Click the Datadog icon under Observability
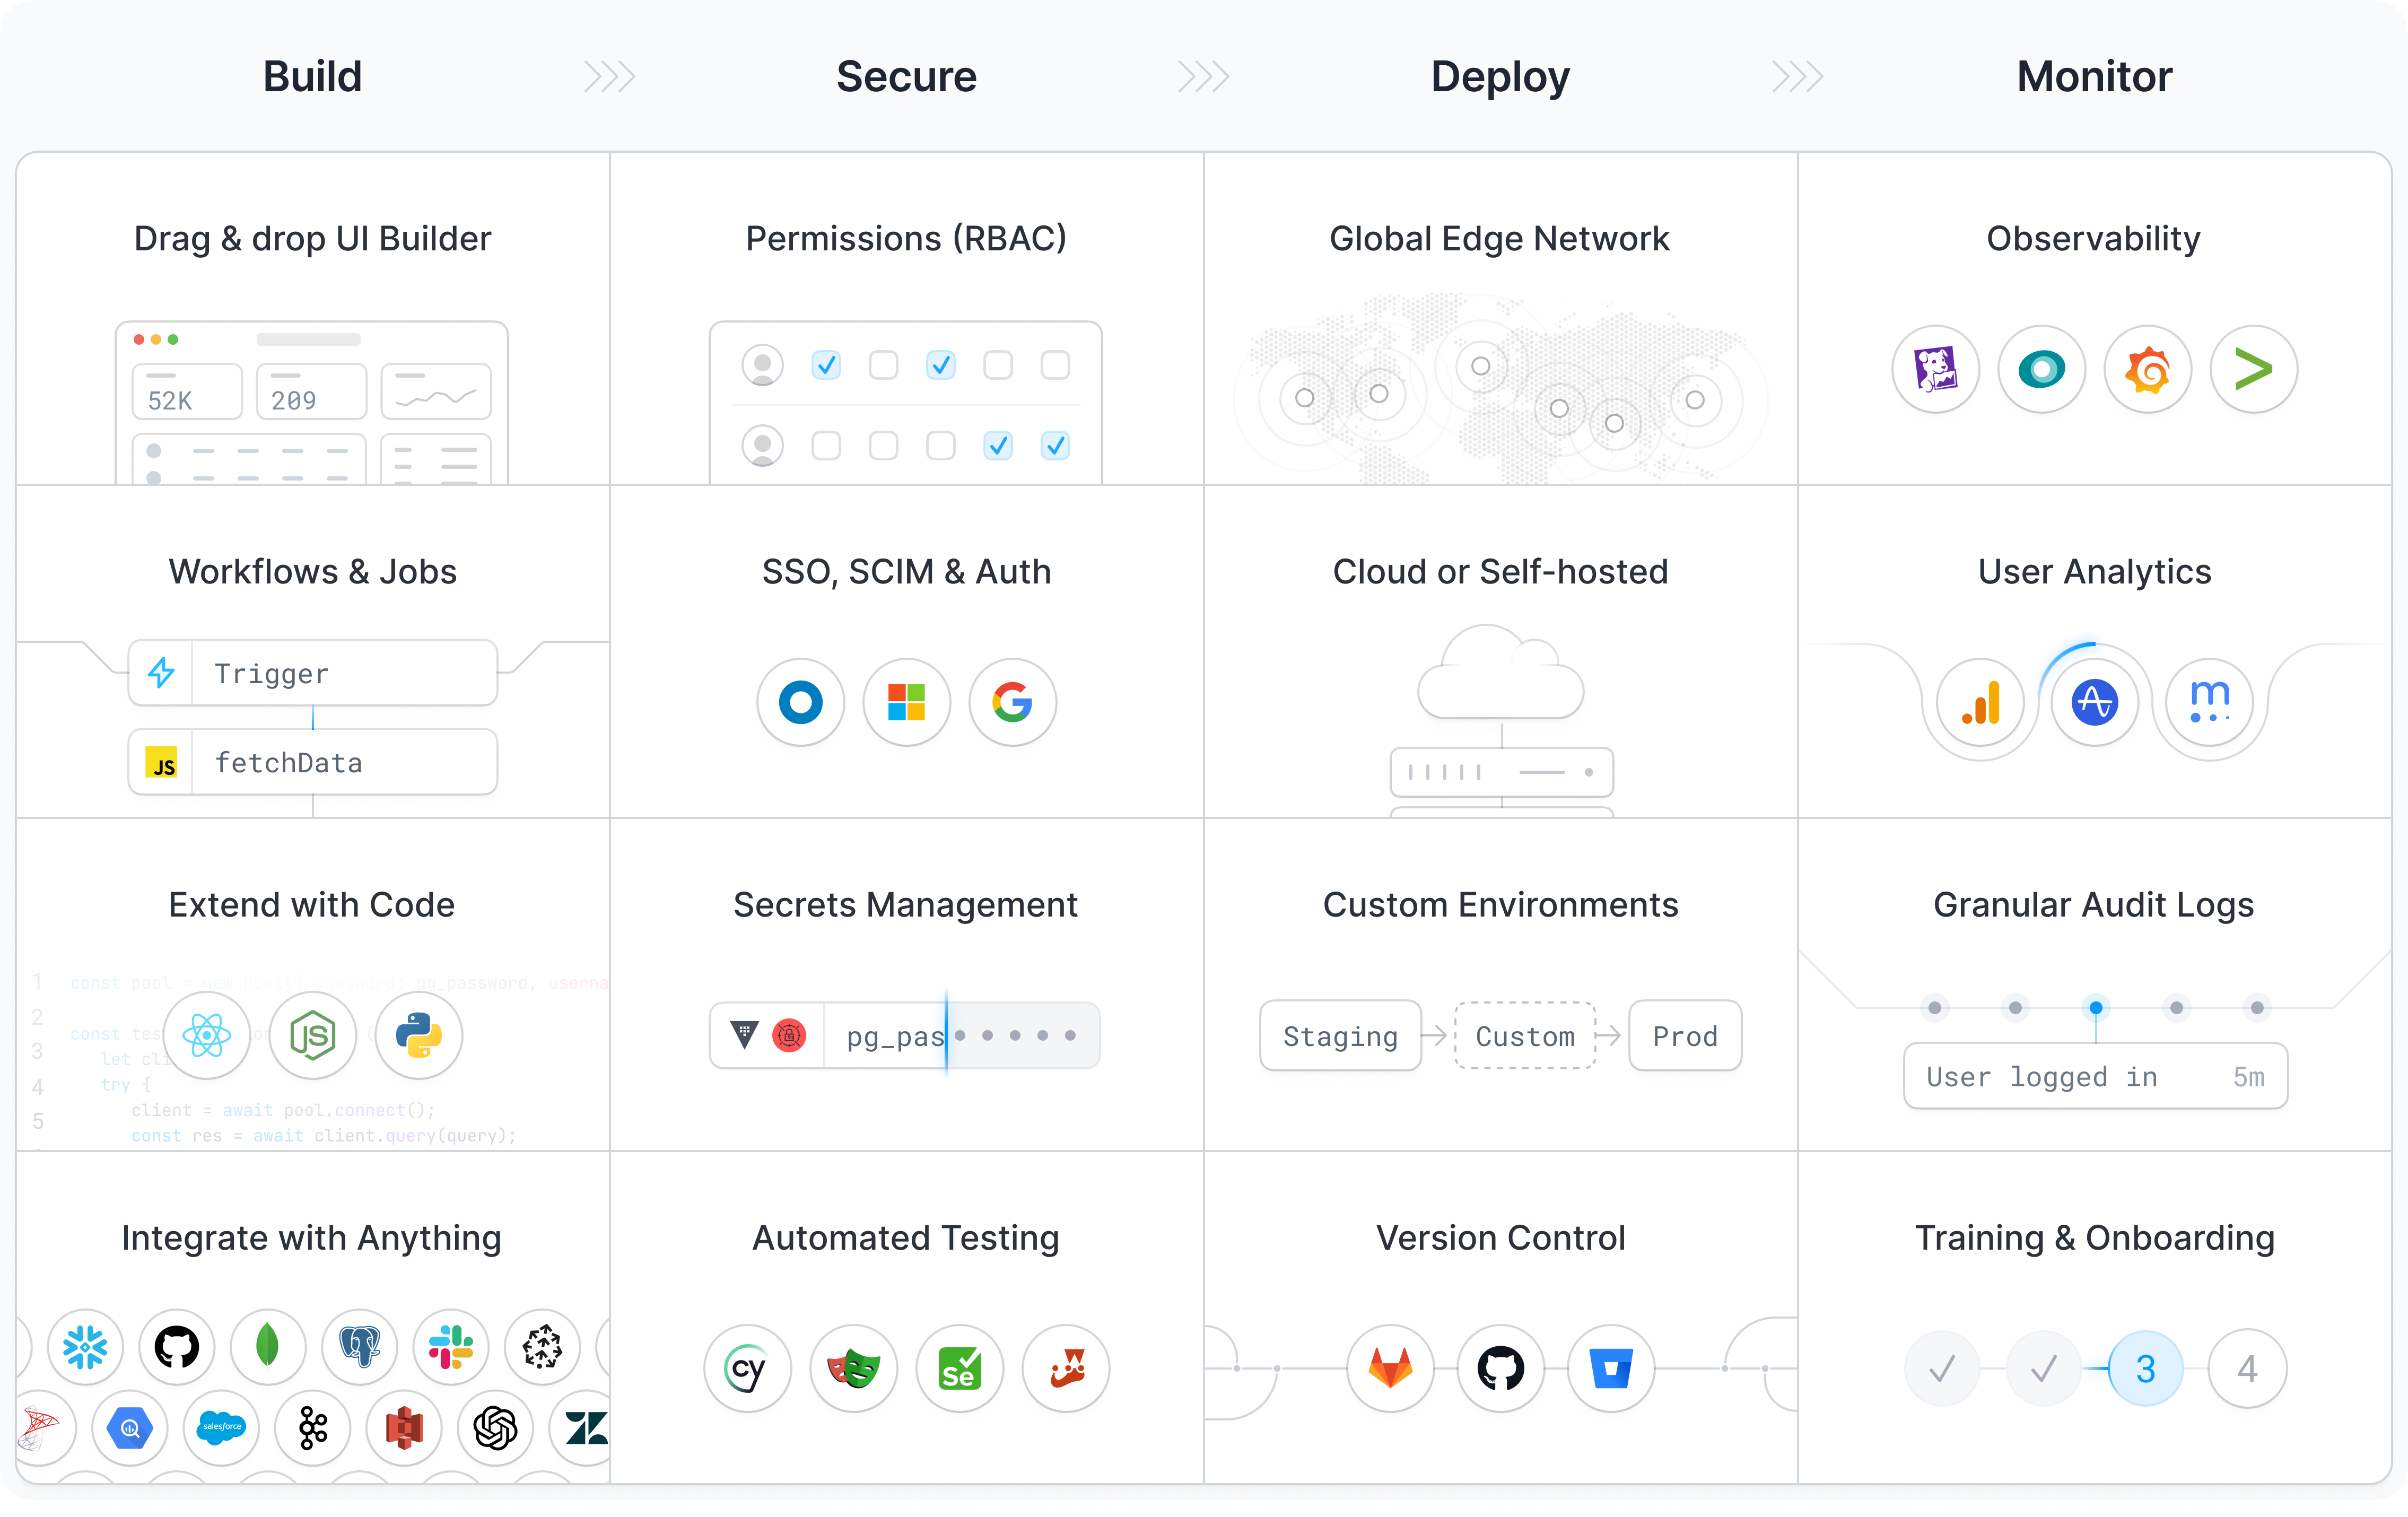Screen dimensions: 2408x1517 (1936, 369)
